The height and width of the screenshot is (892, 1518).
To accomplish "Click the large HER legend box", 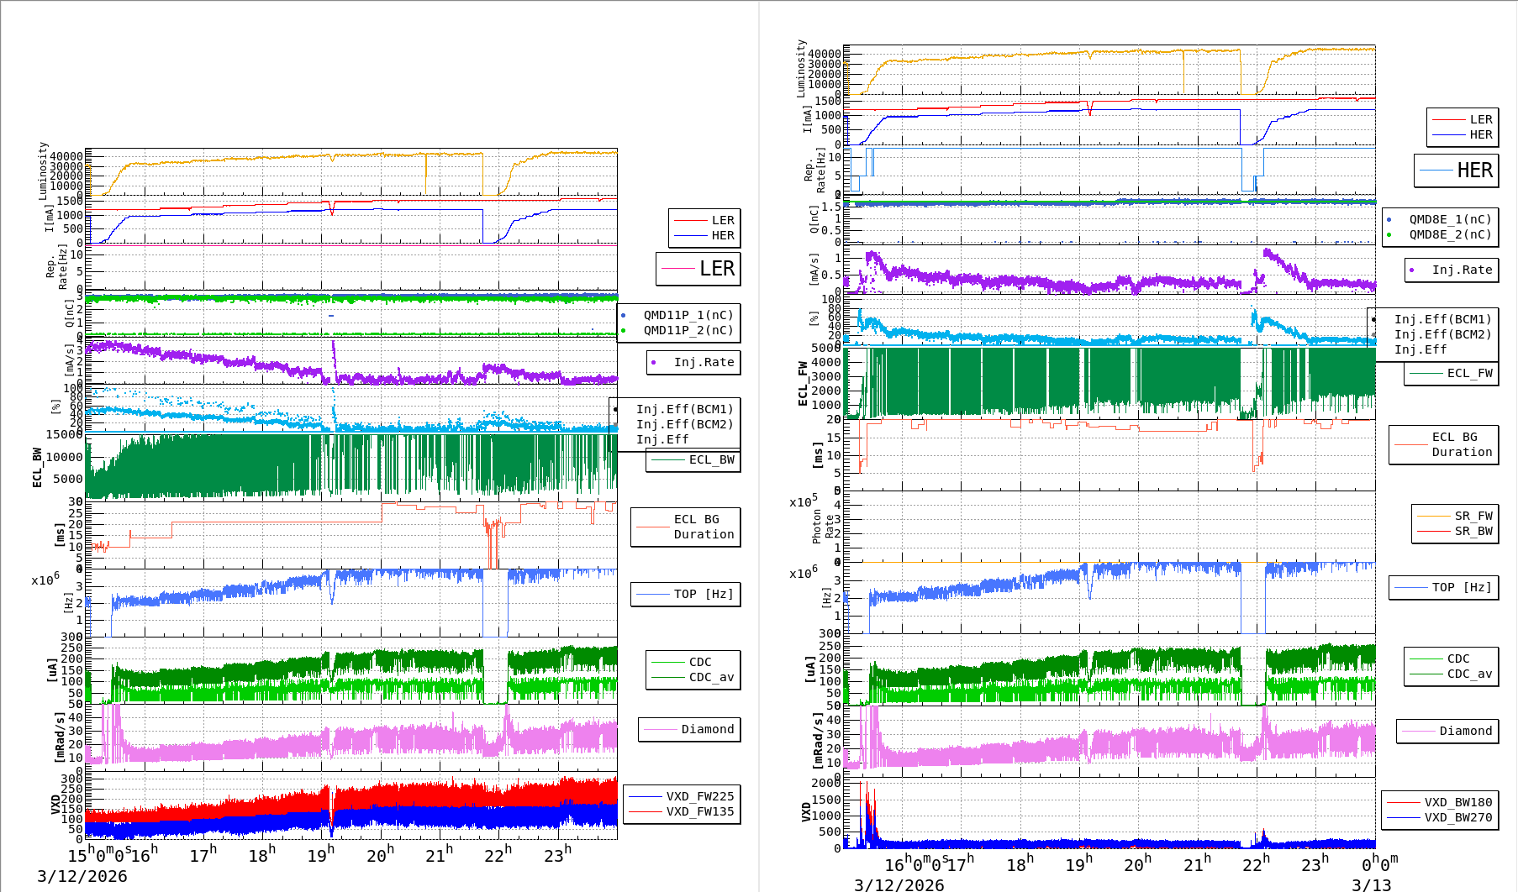I will pos(1457,171).
